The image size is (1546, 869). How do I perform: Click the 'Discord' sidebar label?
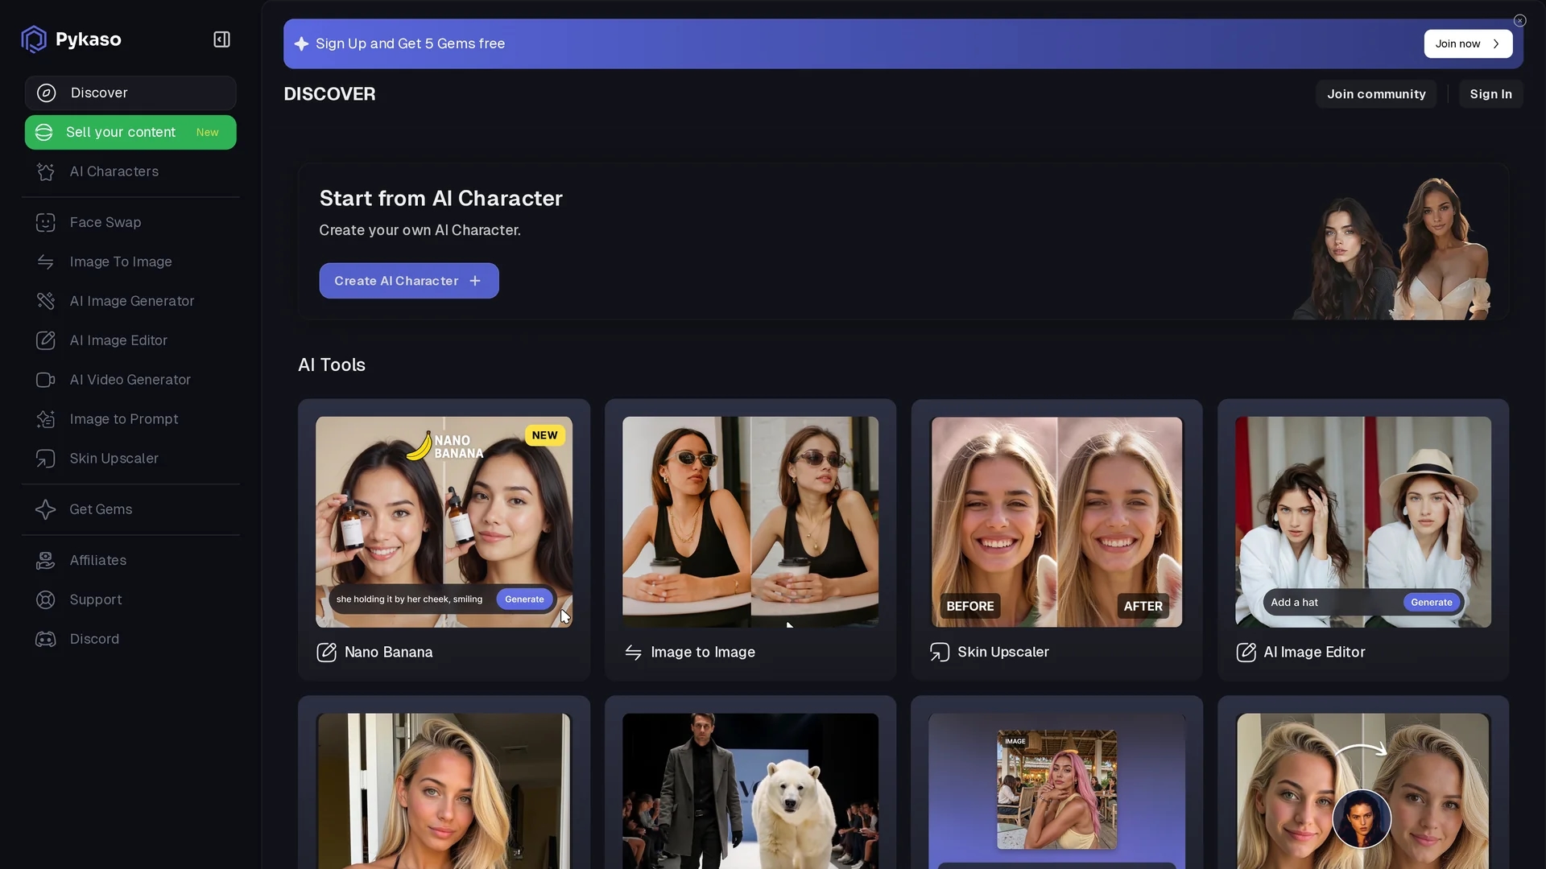tap(94, 640)
